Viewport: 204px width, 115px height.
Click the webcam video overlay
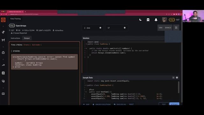click(193, 16)
